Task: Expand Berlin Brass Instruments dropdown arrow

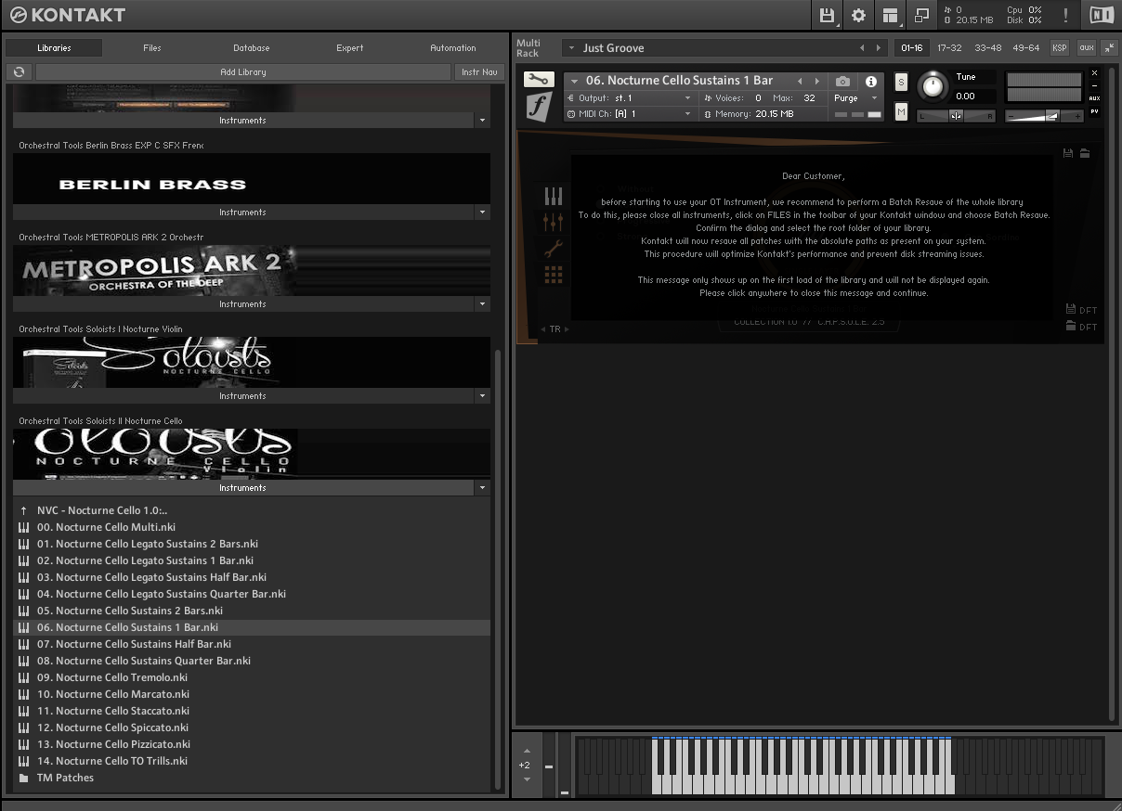Action: click(481, 212)
